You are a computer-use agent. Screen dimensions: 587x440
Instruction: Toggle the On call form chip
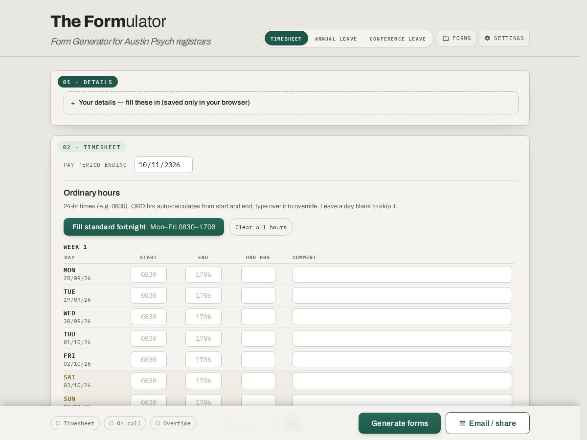coord(125,423)
